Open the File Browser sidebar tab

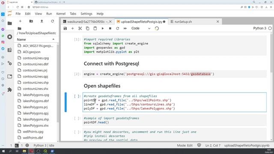click(10, 24)
